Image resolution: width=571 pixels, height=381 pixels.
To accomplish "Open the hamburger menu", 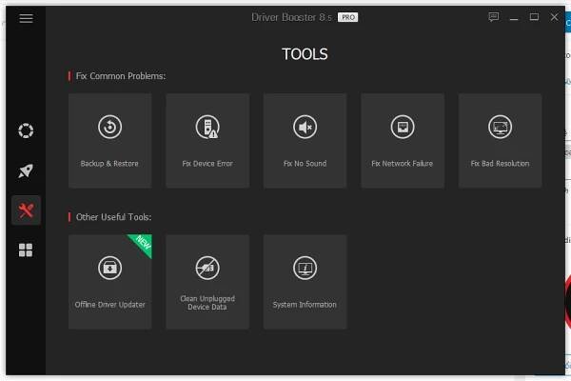I will click(26, 18).
